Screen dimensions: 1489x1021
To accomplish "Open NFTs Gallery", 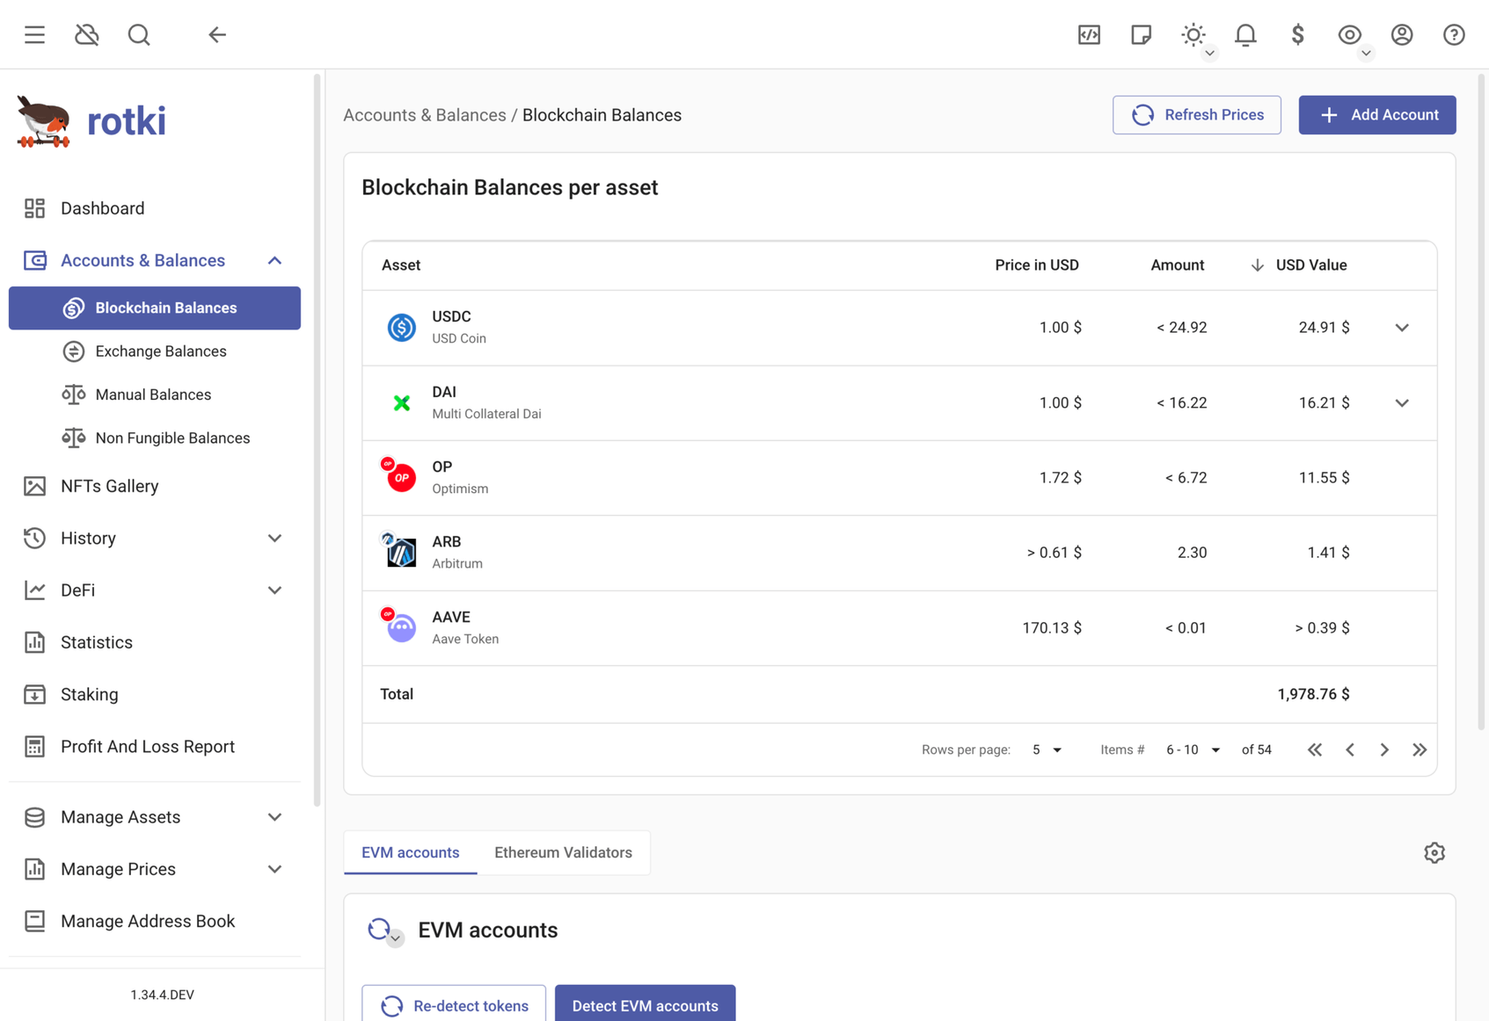I will (155, 486).
